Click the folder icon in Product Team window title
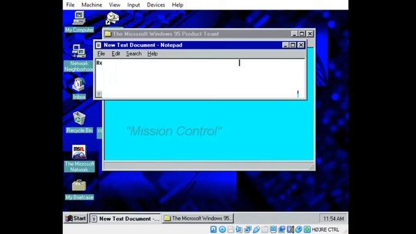The width and height of the screenshot is (416, 234). pyautogui.click(x=108, y=34)
